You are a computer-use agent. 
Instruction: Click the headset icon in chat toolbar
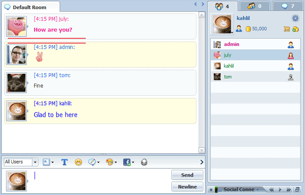coord(144,162)
